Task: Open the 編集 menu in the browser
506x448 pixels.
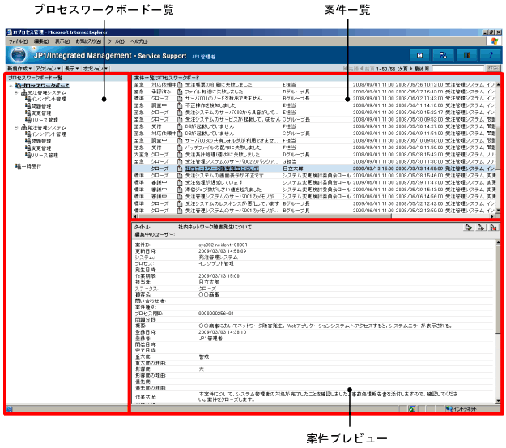Action: [x=41, y=41]
